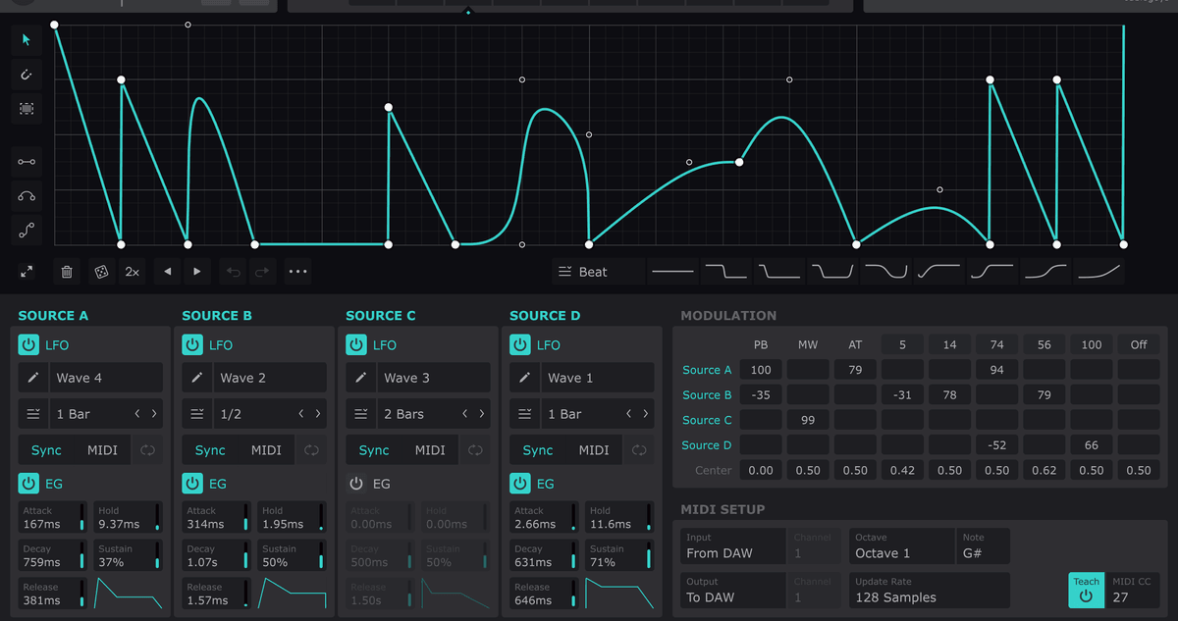Click the 2x multiply button
This screenshot has height=621, width=1178.
(x=133, y=272)
